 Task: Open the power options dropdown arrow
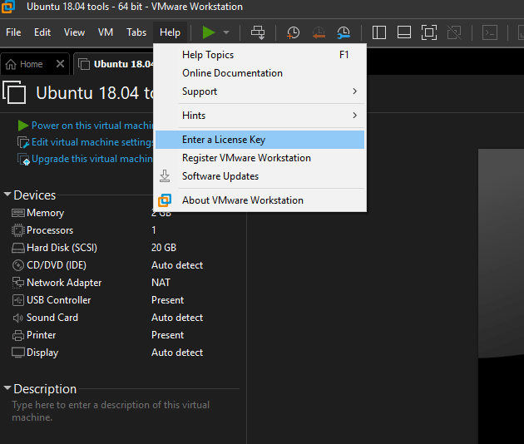(x=226, y=32)
